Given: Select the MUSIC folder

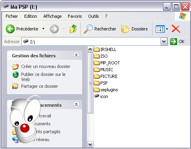Looking at the screenshot, I should click(103, 70).
